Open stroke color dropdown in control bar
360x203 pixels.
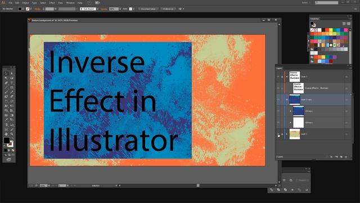(31, 9)
